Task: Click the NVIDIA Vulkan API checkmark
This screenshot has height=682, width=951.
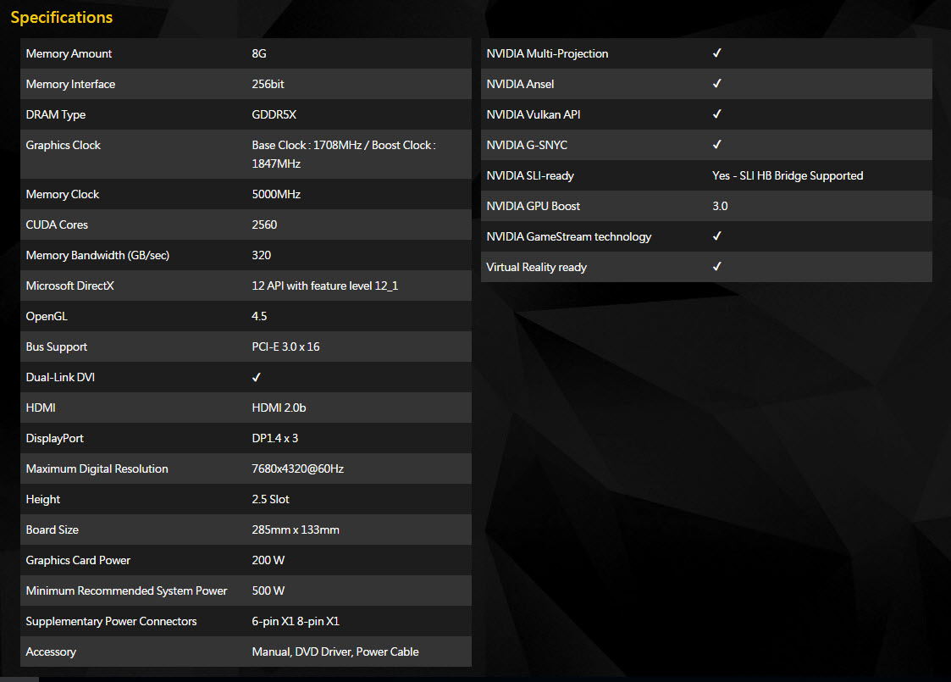Action: coord(717,114)
